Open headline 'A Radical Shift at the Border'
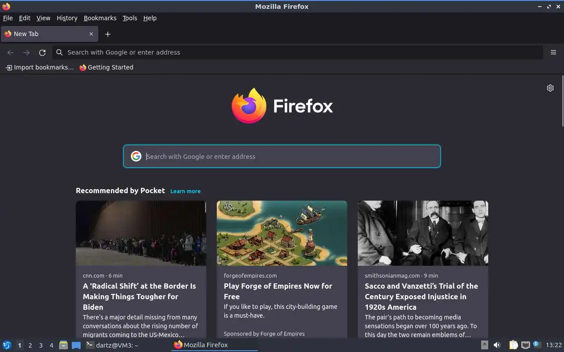This screenshot has height=352, width=564. 140,297
